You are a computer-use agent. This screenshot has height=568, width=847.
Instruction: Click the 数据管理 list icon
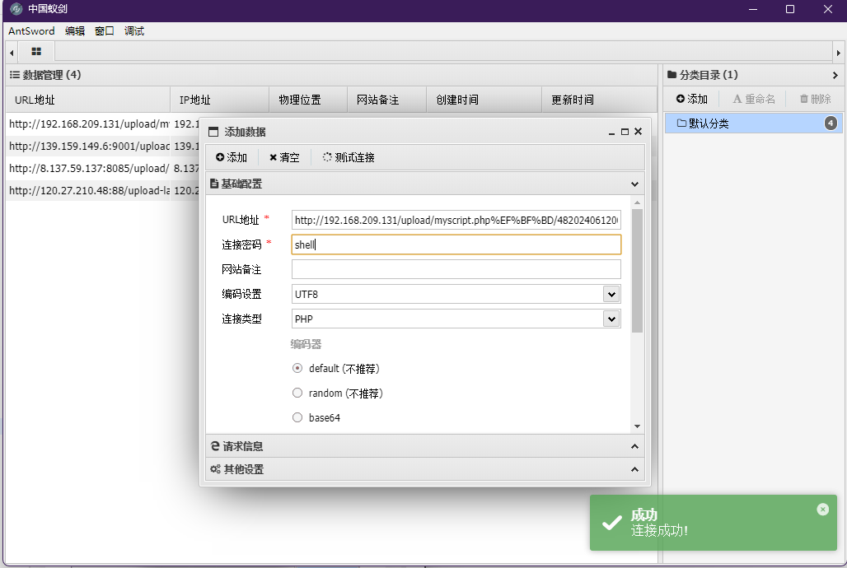pos(14,74)
